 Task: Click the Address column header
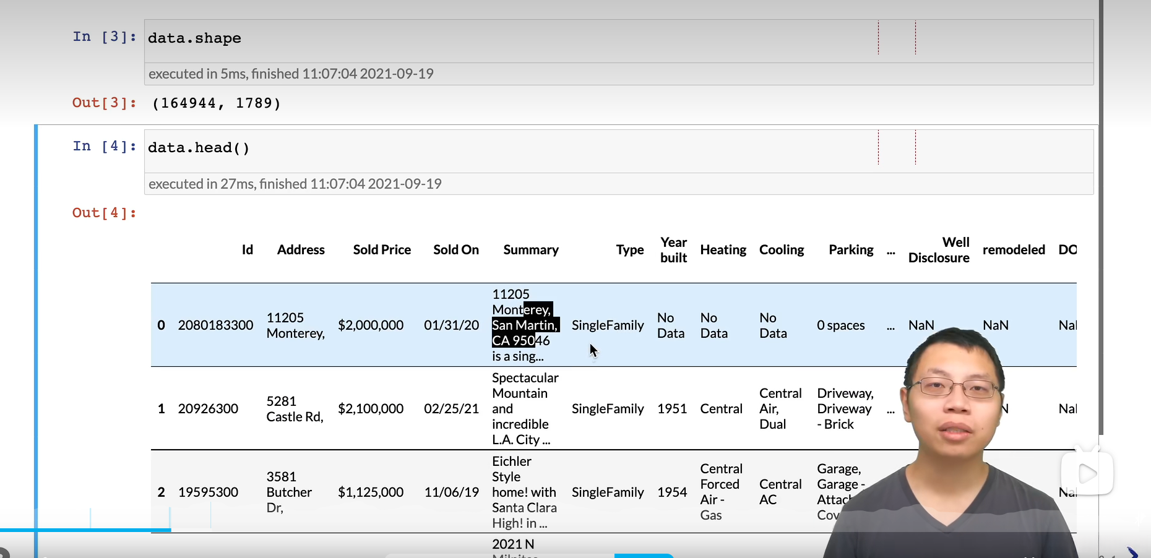(x=301, y=250)
